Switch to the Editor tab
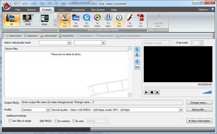The image size is (217, 134). [x=61, y=10]
